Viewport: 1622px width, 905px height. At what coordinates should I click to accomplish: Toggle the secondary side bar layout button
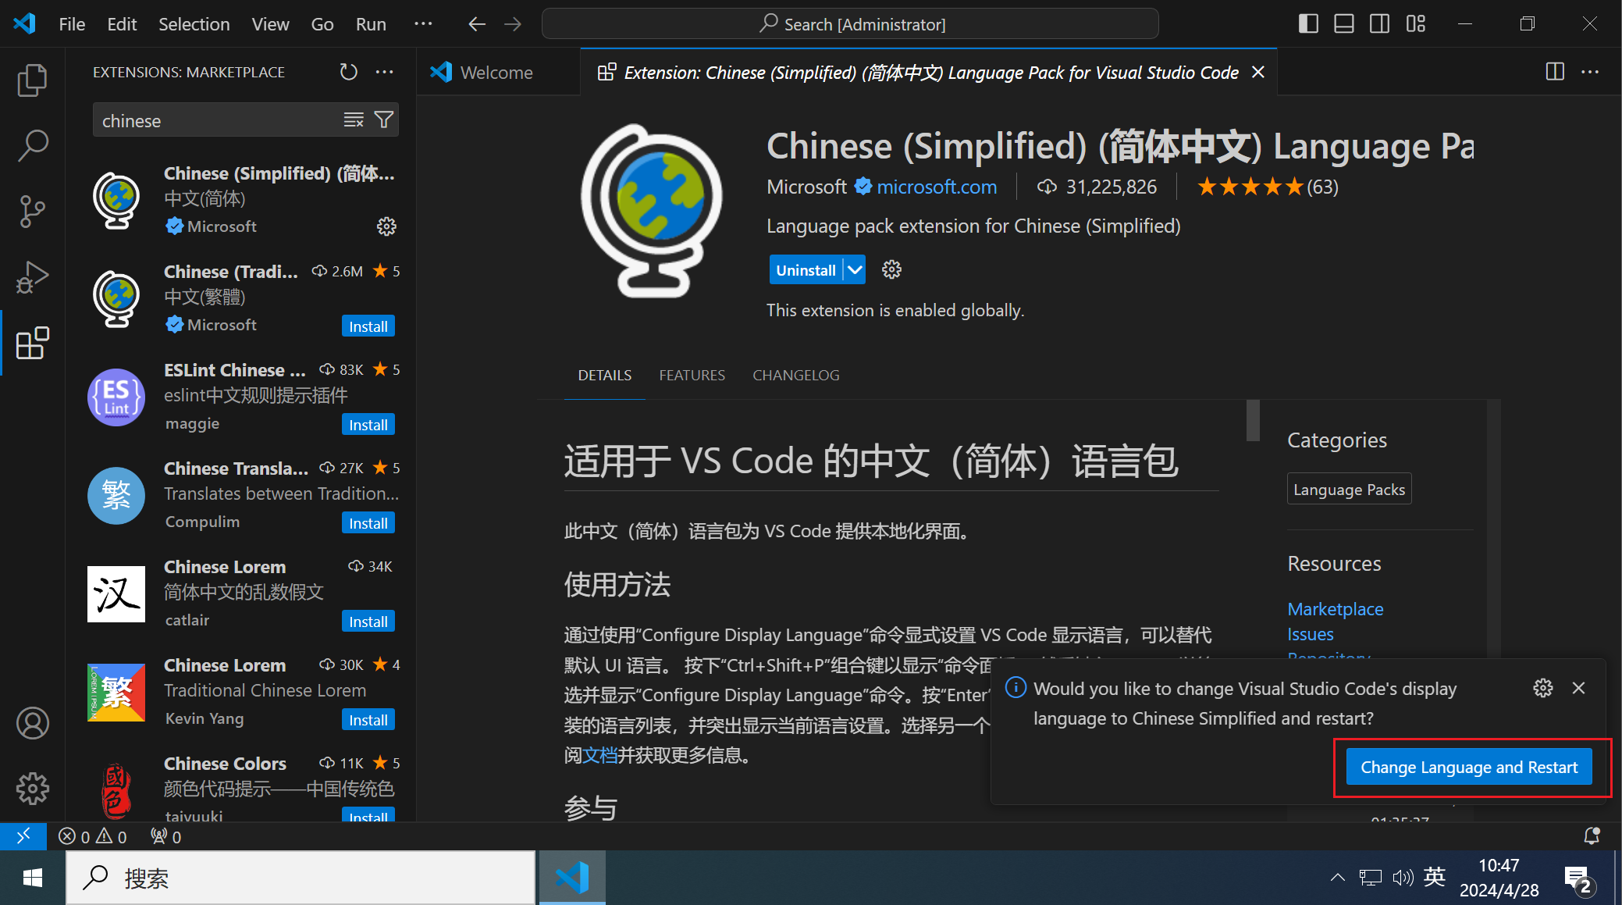coord(1379,24)
